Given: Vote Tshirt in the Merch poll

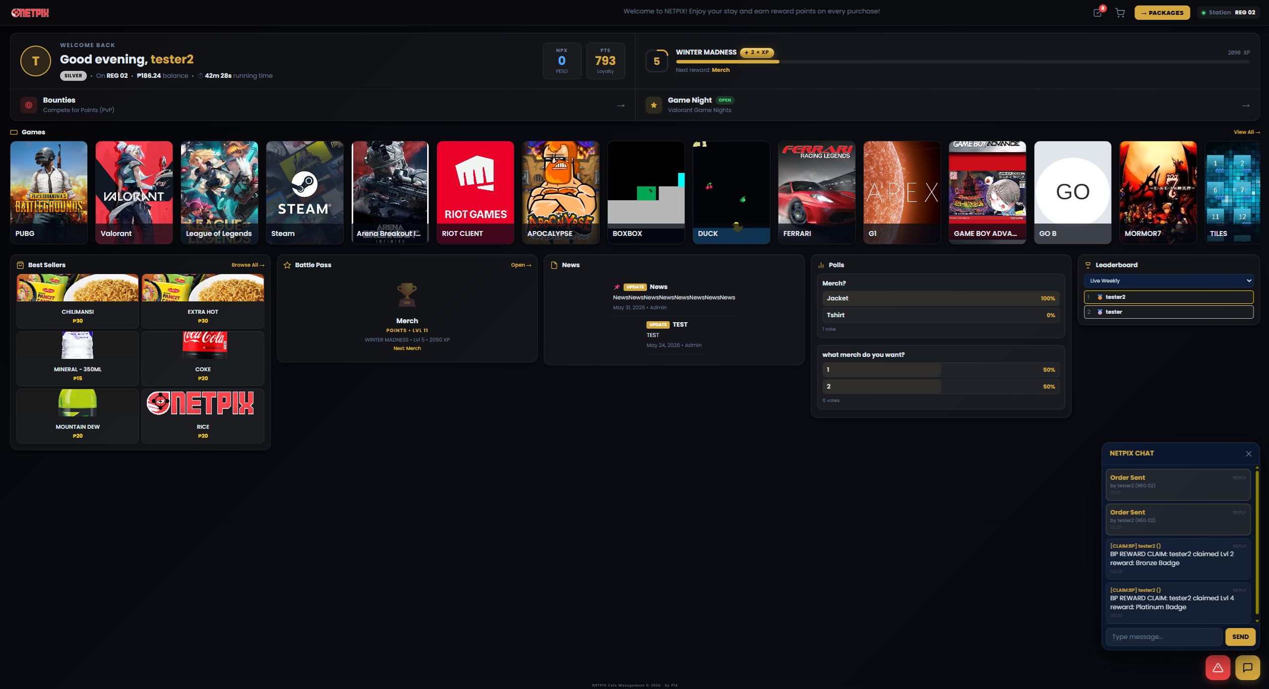Looking at the screenshot, I should pos(941,315).
